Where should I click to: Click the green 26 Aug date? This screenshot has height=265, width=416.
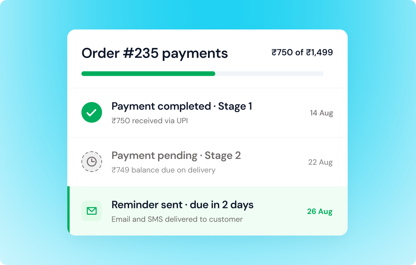pos(320,212)
